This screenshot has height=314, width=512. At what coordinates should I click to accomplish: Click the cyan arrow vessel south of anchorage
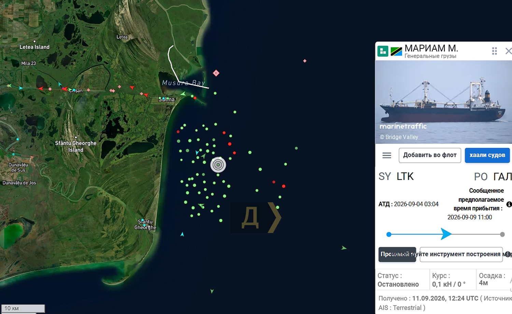182,234
